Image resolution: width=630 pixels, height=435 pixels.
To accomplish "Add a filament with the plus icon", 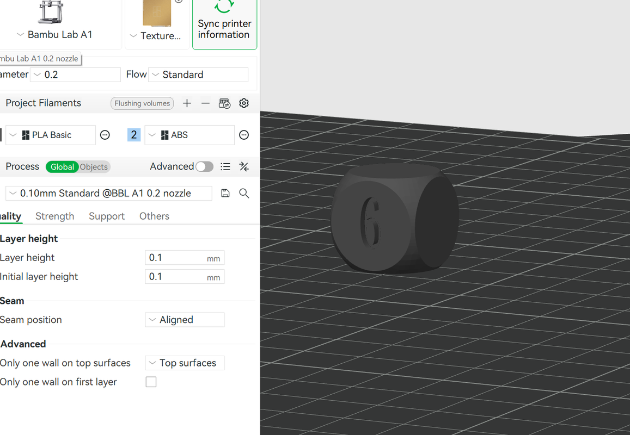I will [187, 103].
